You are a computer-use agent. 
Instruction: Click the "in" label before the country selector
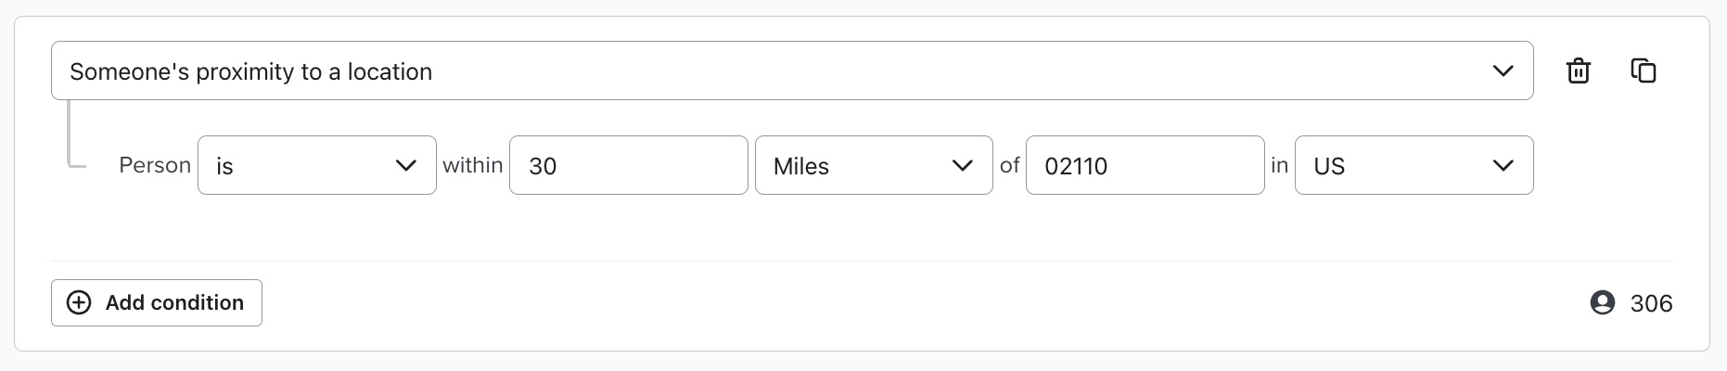pyautogui.click(x=1279, y=165)
